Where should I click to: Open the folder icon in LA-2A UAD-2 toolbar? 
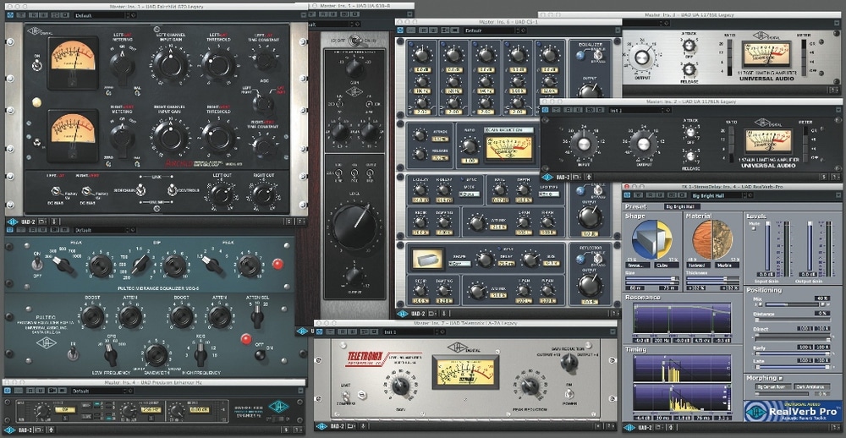coord(351,426)
